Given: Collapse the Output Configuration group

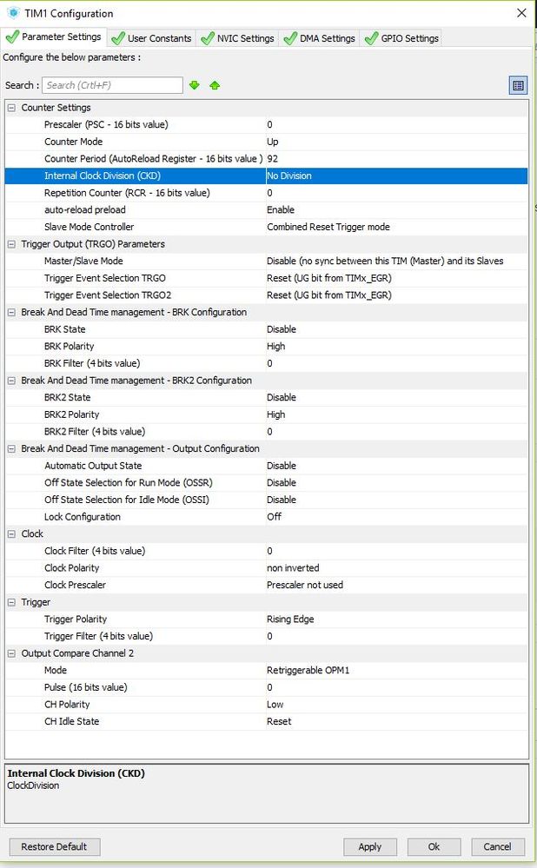Looking at the screenshot, I should pyautogui.click(x=11, y=449).
